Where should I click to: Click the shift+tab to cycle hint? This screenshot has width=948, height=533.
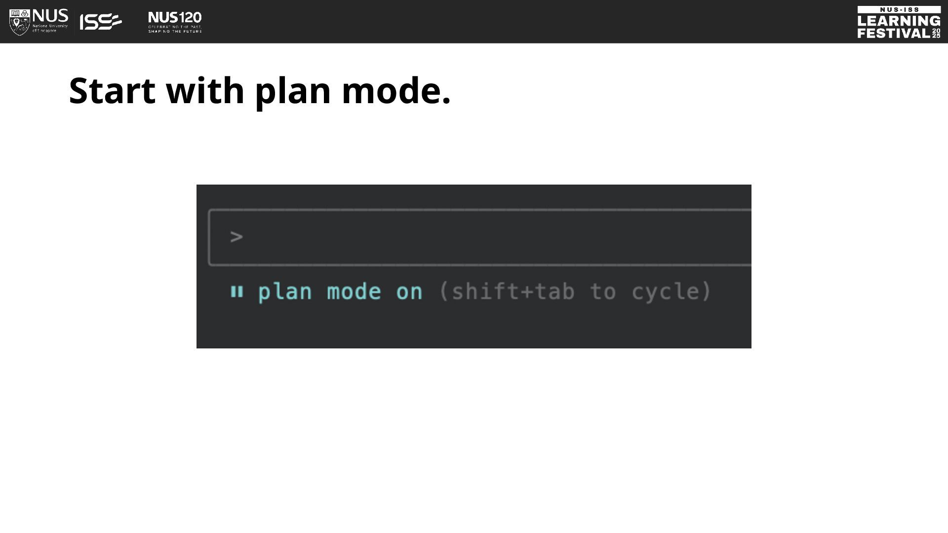(575, 291)
